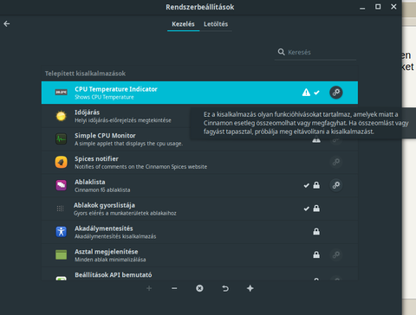Click the checkmark on CPU Temperature Indicator
The height and width of the screenshot is (315, 416).
pyautogui.click(x=317, y=93)
